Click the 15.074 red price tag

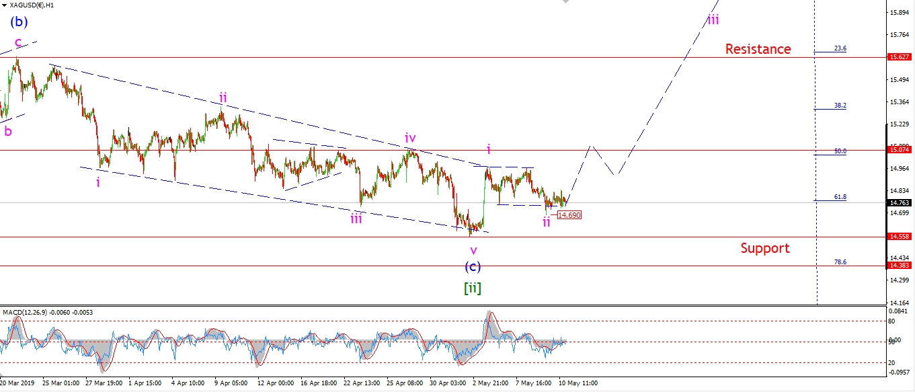coord(900,151)
